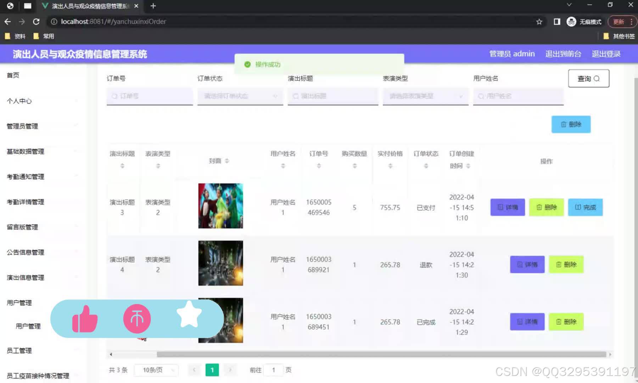Click the 查询 search button
This screenshot has width=638, height=383.
(x=588, y=78)
